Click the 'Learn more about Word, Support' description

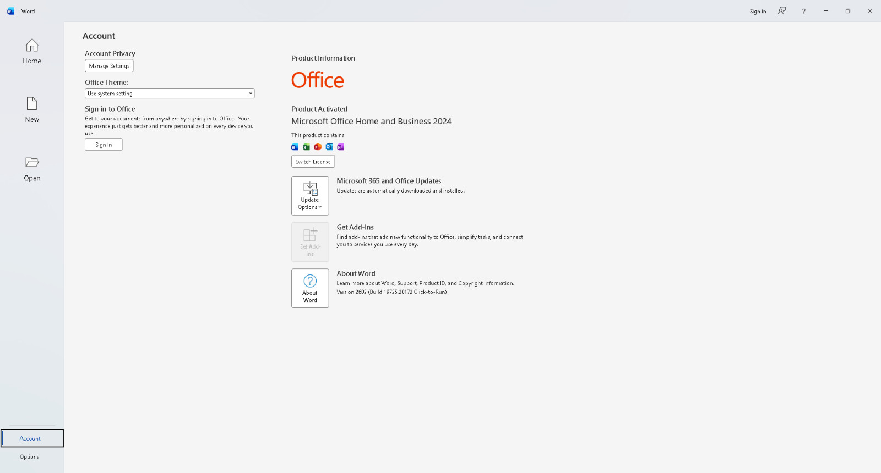(425, 283)
